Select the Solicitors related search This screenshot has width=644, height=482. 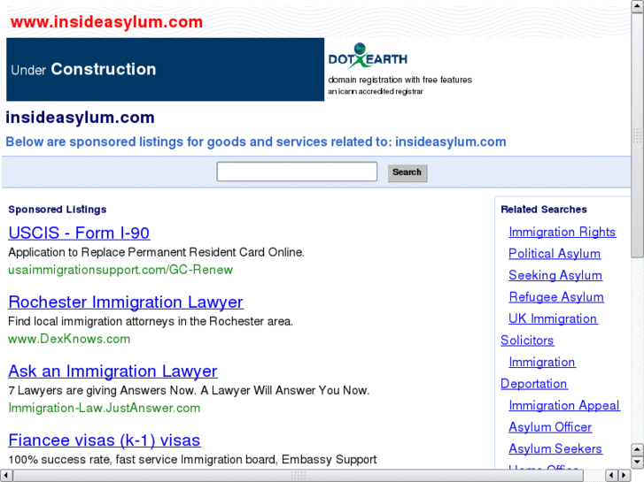527,340
